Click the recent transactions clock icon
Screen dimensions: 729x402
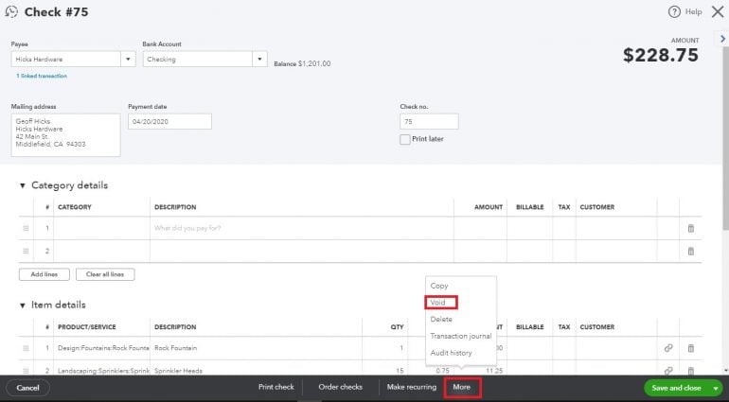[12, 12]
